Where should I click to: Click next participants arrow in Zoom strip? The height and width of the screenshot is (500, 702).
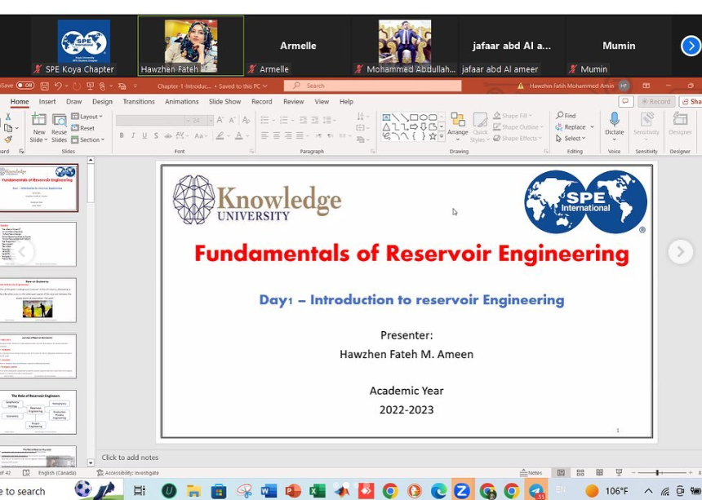pos(691,46)
